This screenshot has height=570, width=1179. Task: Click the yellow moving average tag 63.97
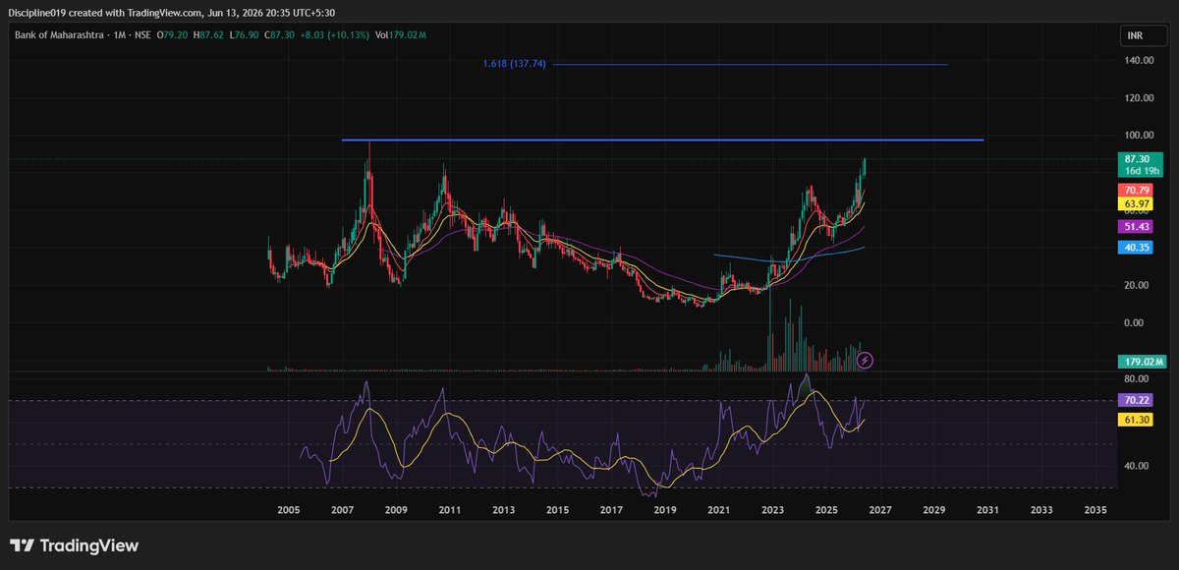1137,203
